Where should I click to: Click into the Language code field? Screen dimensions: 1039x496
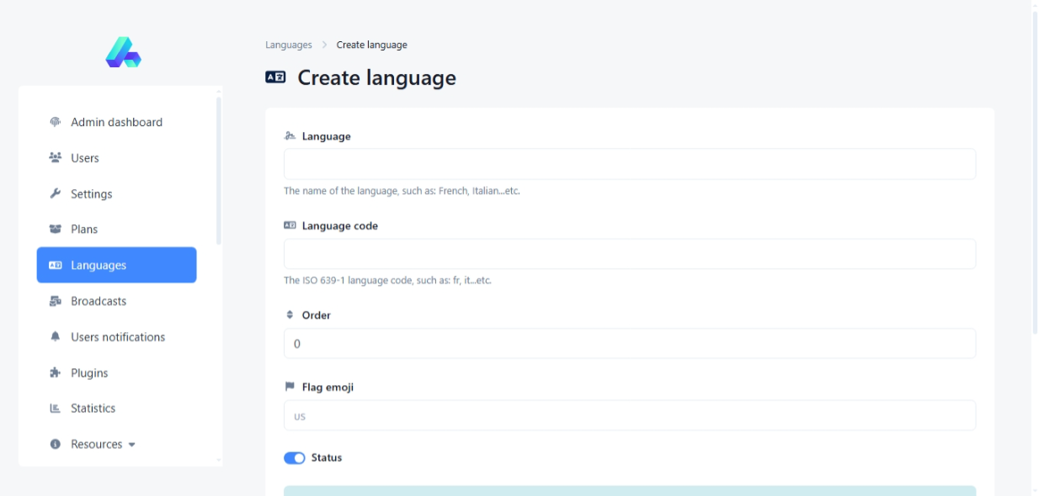(x=629, y=254)
